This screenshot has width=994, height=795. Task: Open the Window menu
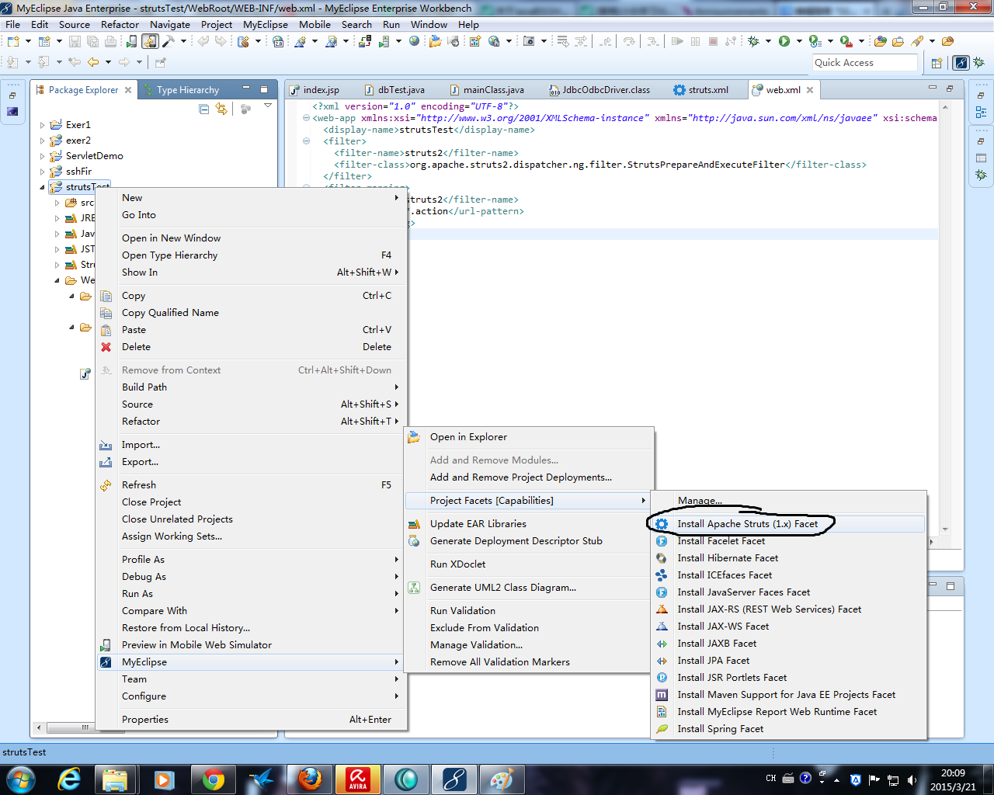pyautogui.click(x=429, y=24)
